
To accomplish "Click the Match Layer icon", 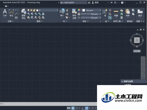I will pos(43,18).
